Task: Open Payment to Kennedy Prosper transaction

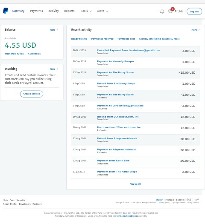Action: [115, 61]
